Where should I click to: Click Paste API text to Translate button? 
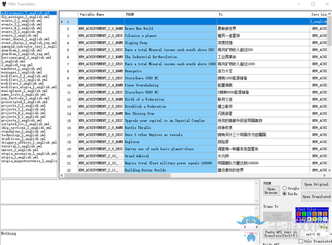282,234
